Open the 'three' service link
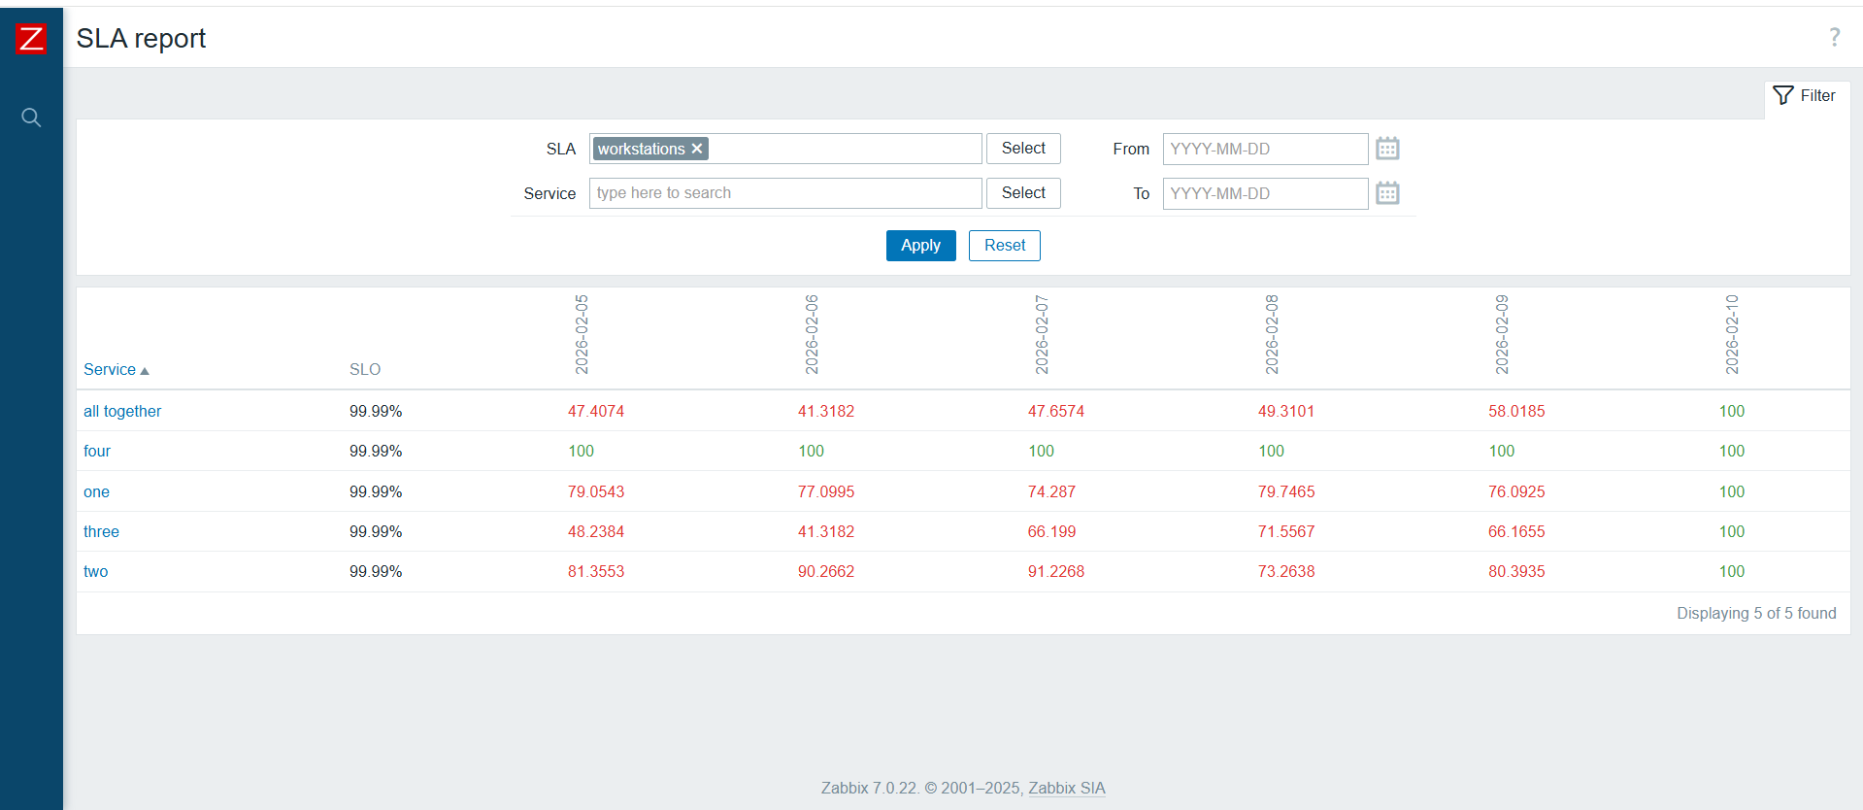The image size is (1863, 810). pyautogui.click(x=101, y=532)
